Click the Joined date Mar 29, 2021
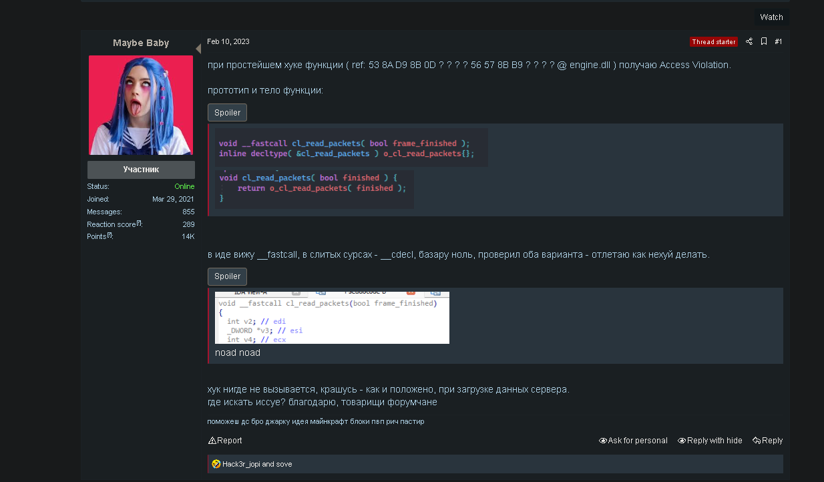824x482 pixels. coord(174,199)
